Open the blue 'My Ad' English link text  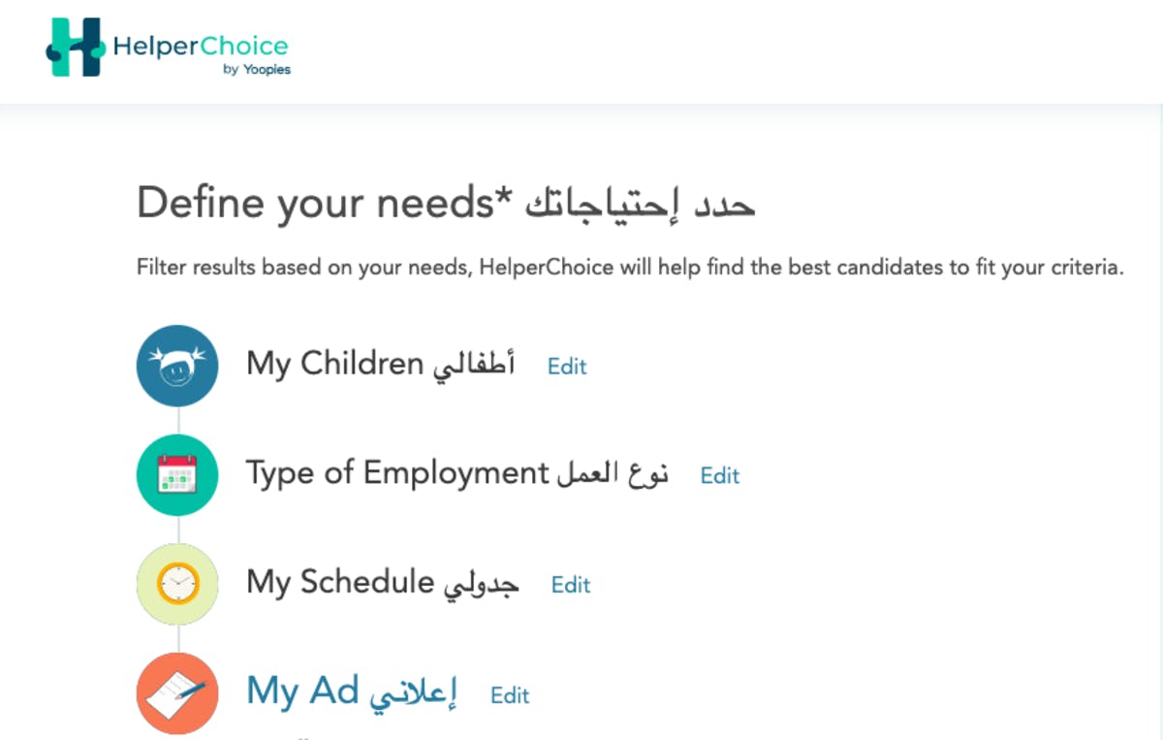302,692
